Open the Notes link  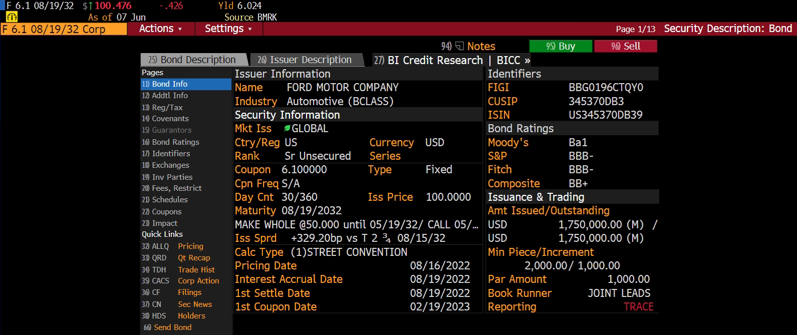pos(481,47)
